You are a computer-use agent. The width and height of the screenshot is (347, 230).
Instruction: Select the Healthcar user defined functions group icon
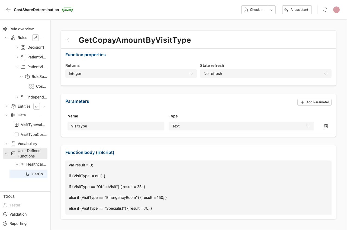22,164
